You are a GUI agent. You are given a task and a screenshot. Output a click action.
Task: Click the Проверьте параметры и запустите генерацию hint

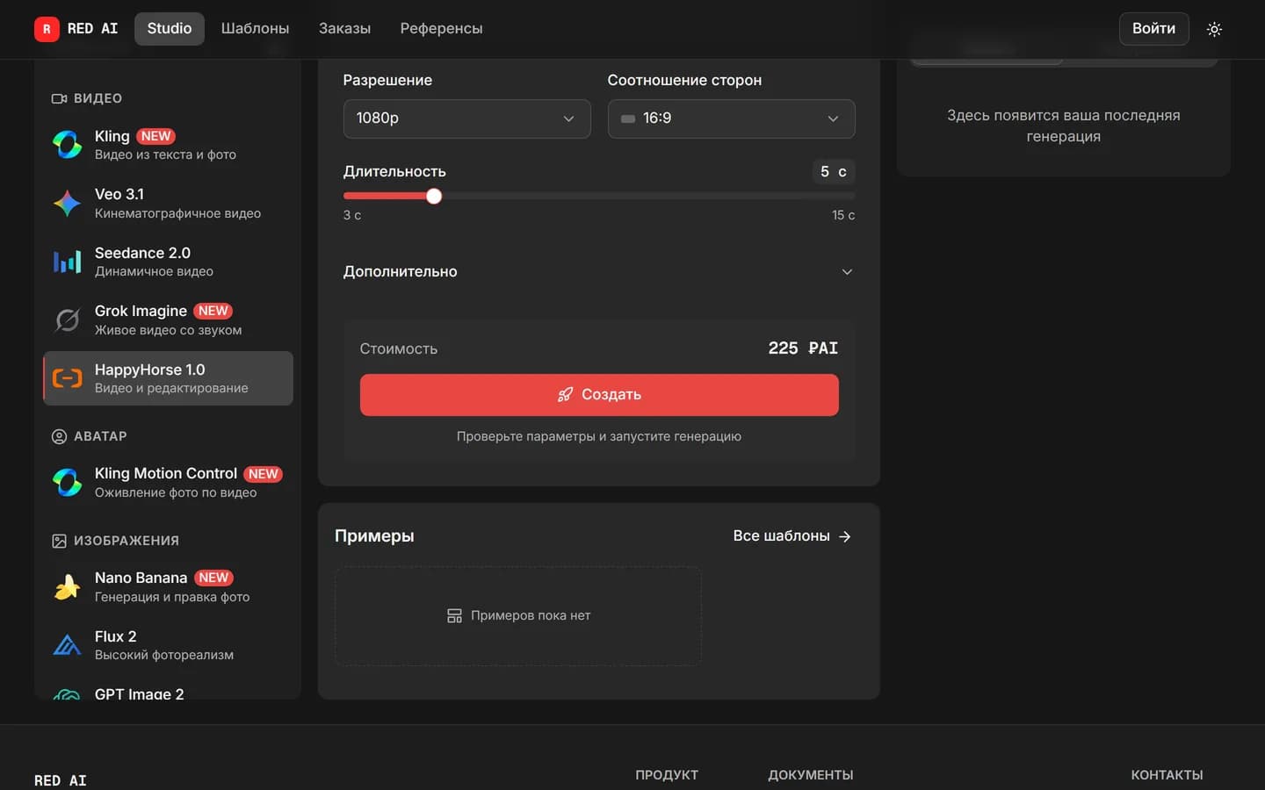coord(599,436)
